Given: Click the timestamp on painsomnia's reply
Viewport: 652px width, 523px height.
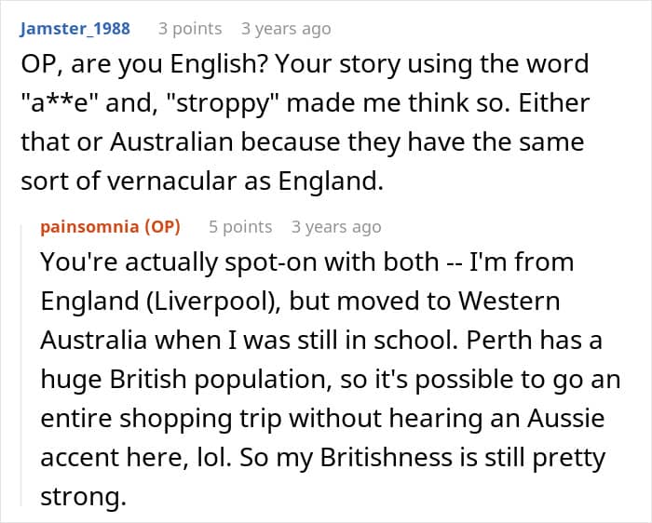Looking at the screenshot, I should [336, 227].
